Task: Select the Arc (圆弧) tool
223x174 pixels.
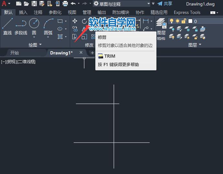Action: click(x=48, y=27)
